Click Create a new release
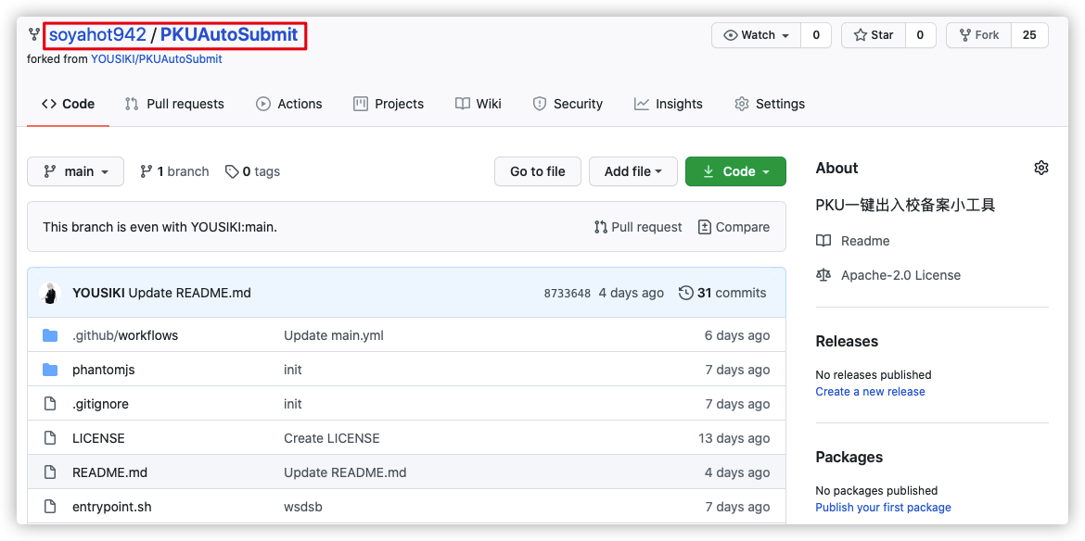This screenshot has width=1085, height=541. (x=870, y=392)
